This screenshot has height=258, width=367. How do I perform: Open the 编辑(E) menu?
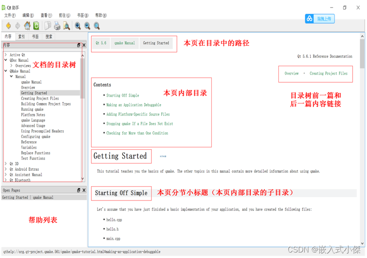[x=28, y=15]
